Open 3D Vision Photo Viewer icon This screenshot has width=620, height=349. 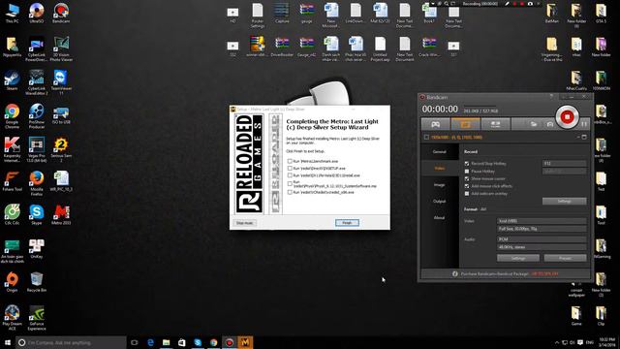(x=61, y=48)
